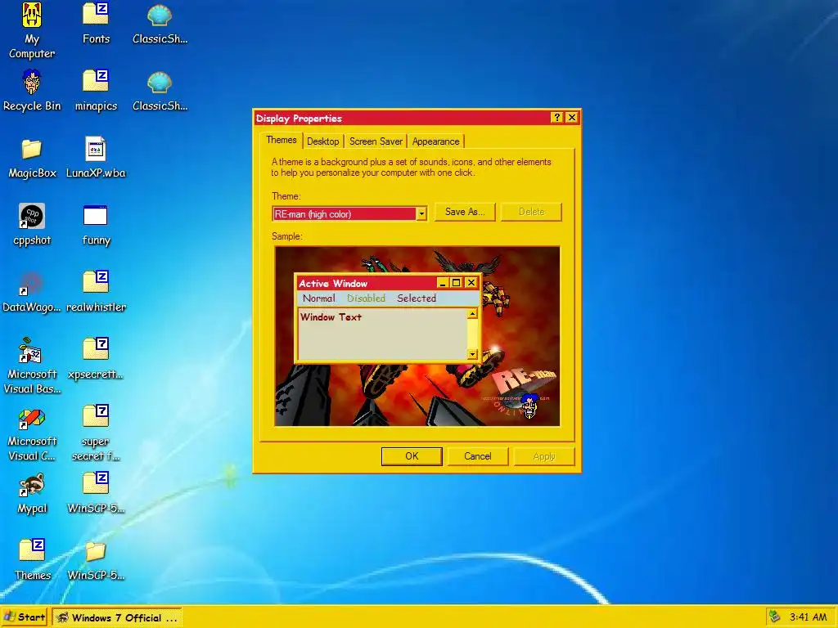
Task: Click the theme sample preview image
Action: tap(417, 336)
